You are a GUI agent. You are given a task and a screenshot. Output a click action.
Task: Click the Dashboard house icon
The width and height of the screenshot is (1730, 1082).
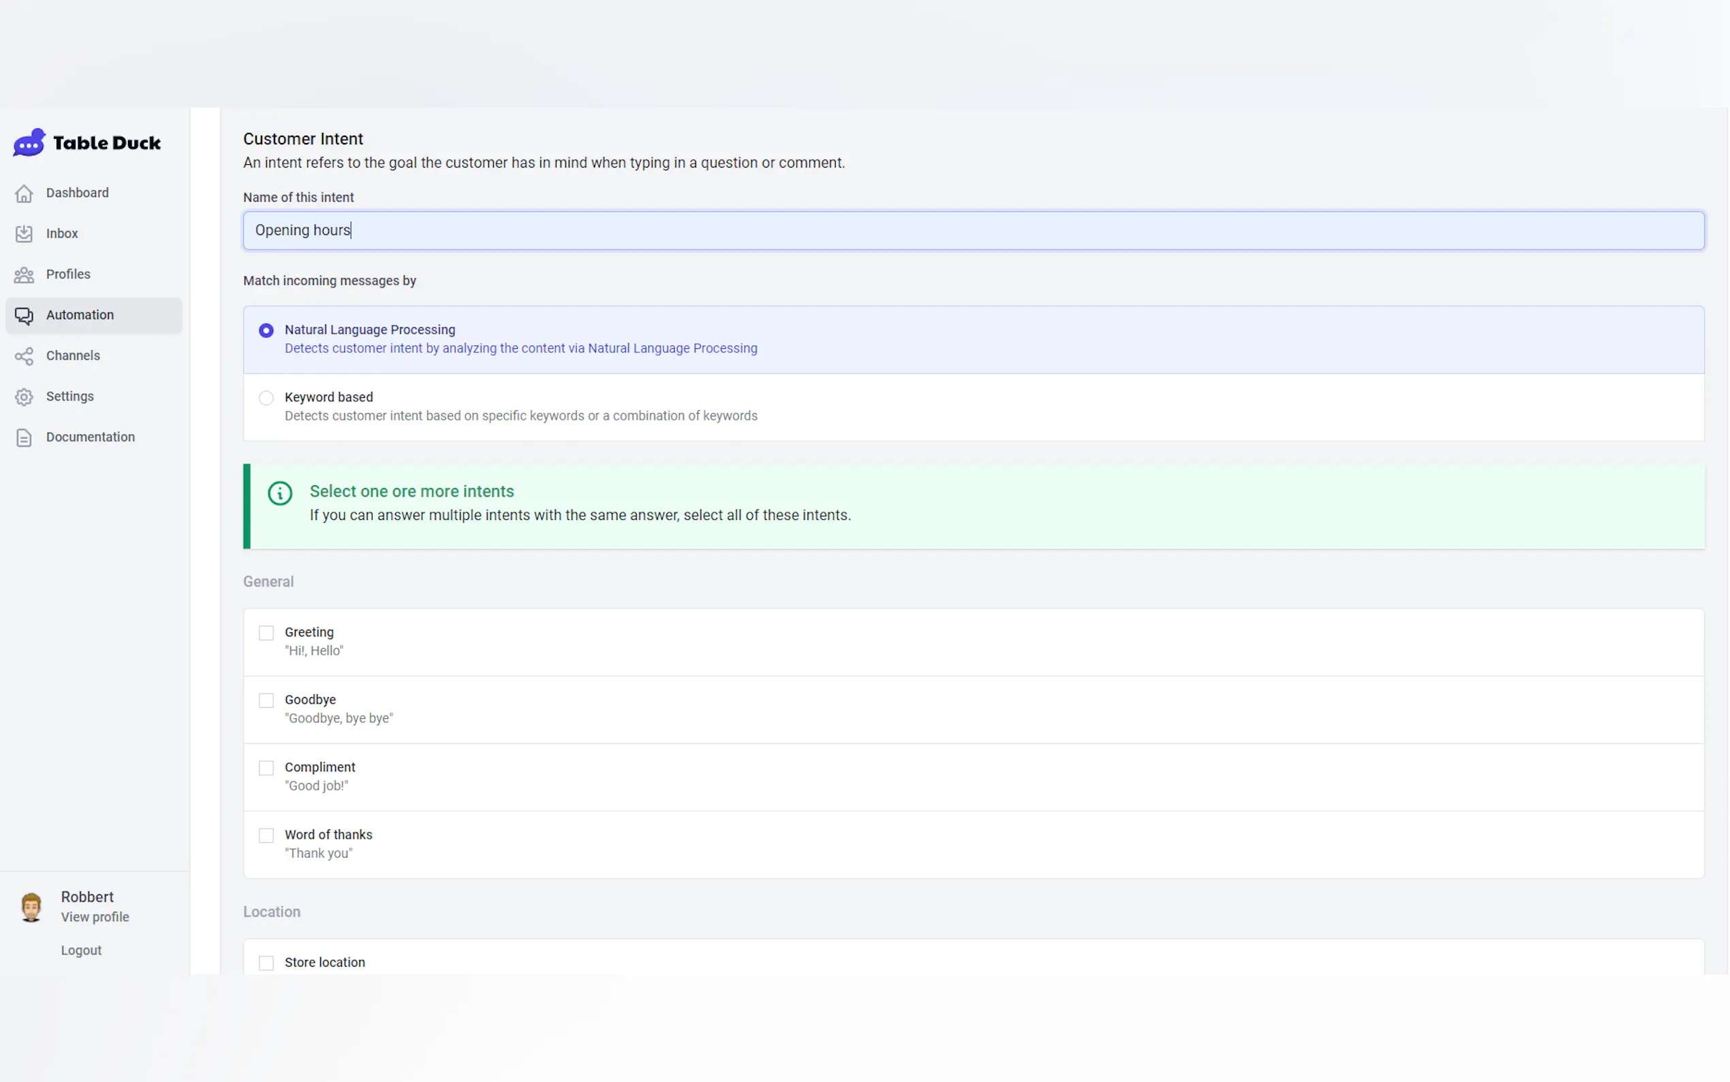(25, 194)
